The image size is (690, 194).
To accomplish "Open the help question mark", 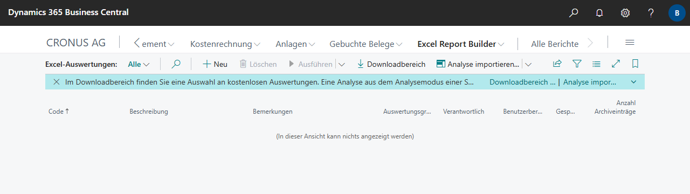I will pos(651,13).
